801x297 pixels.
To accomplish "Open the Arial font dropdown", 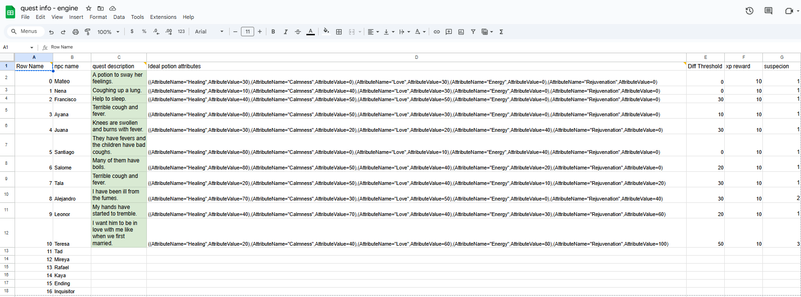I will [209, 32].
